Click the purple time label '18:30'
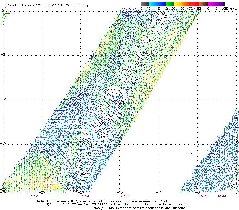The width and height of the screenshot is (239, 210). click(x=222, y=196)
